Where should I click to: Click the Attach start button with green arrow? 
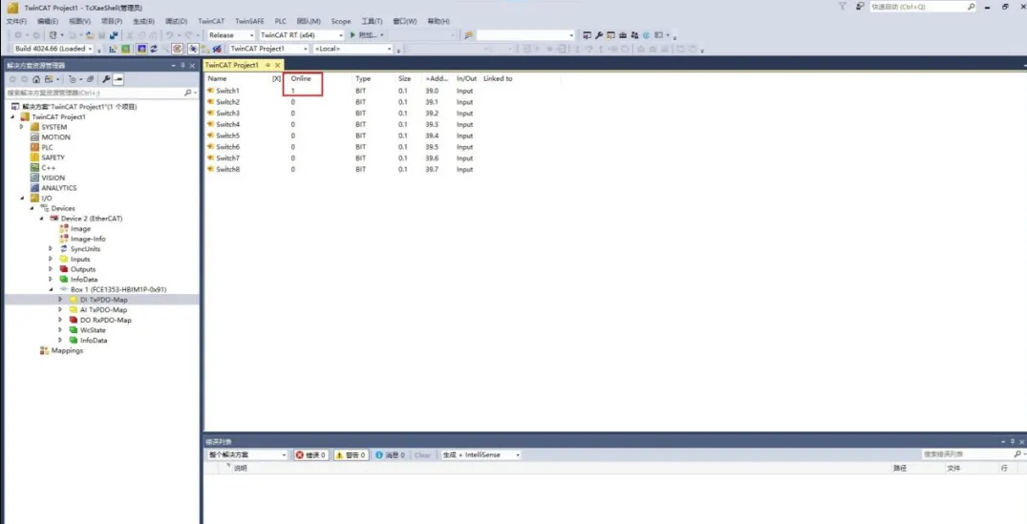(367, 35)
